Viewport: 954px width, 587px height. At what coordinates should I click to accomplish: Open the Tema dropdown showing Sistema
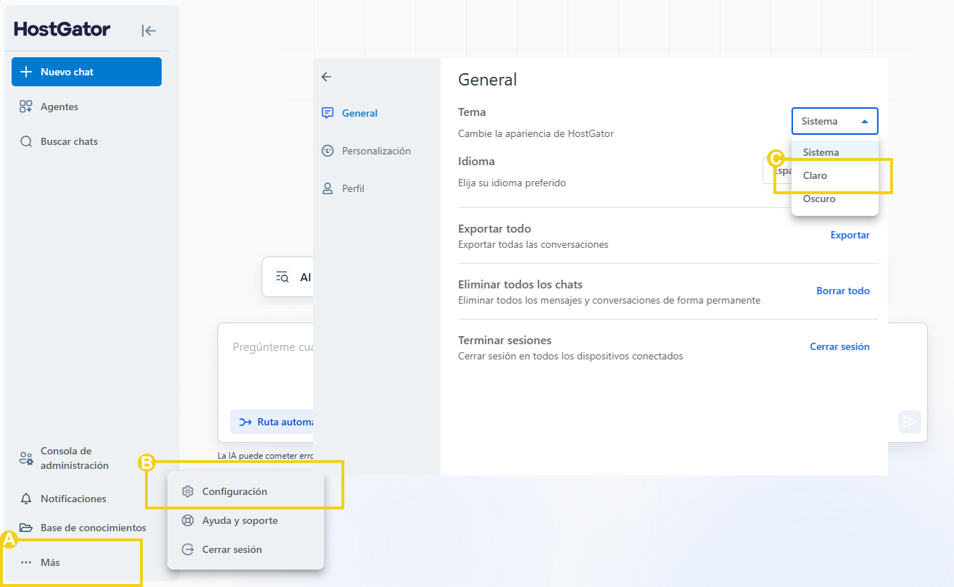tap(835, 121)
